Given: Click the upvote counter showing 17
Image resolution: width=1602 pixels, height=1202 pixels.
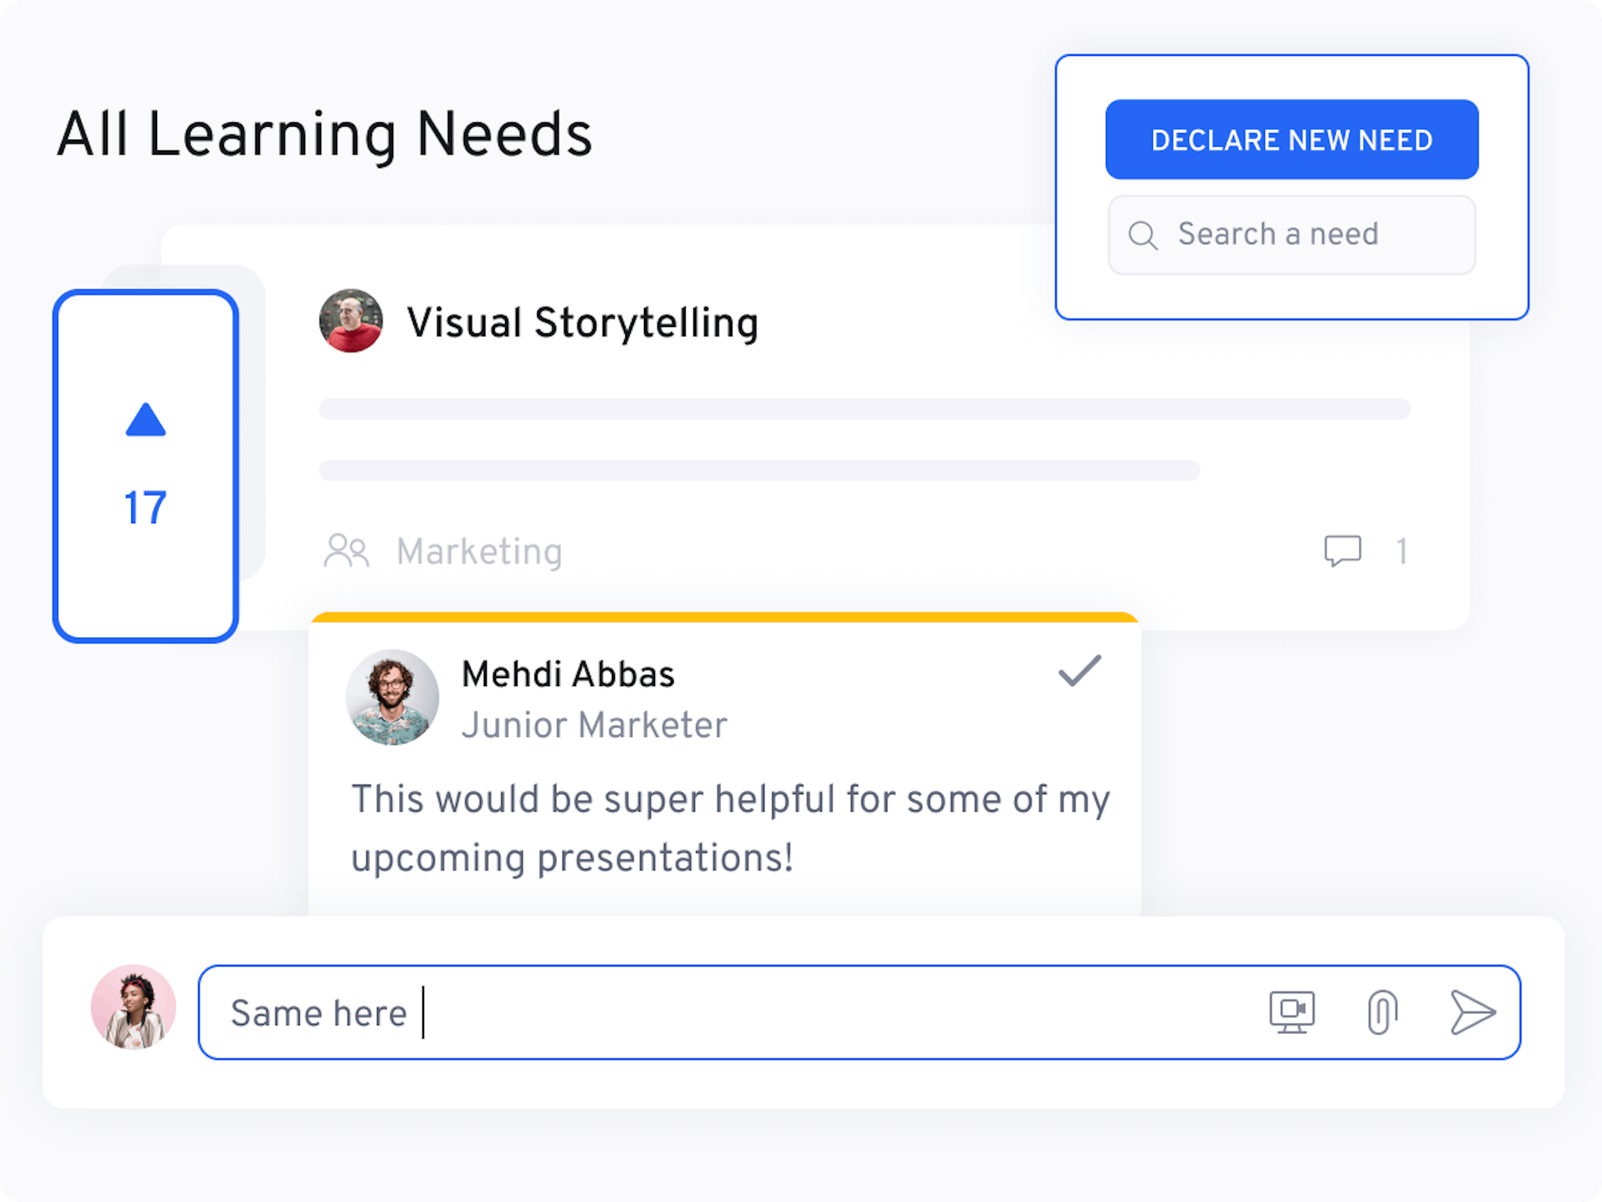Looking at the screenshot, I should point(145,508).
